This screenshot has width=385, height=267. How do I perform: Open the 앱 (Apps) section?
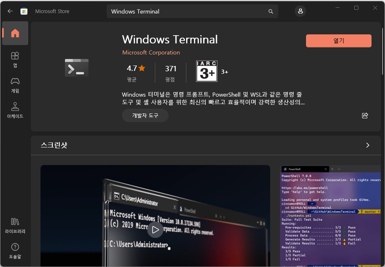click(x=15, y=59)
